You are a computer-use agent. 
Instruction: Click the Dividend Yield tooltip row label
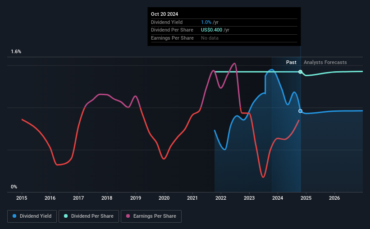[167, 22]
